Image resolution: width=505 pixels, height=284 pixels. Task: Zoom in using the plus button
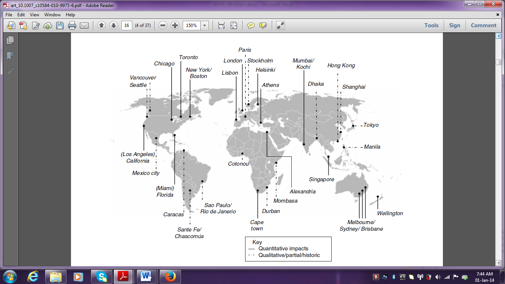(175, 26)
